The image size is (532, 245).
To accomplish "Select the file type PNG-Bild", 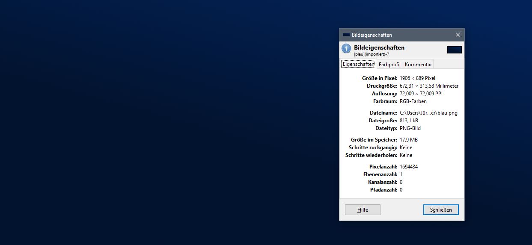I will (x=410, y=128).
